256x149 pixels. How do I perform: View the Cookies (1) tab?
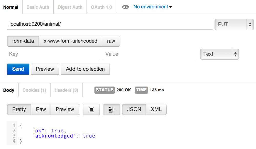(34, 90)
